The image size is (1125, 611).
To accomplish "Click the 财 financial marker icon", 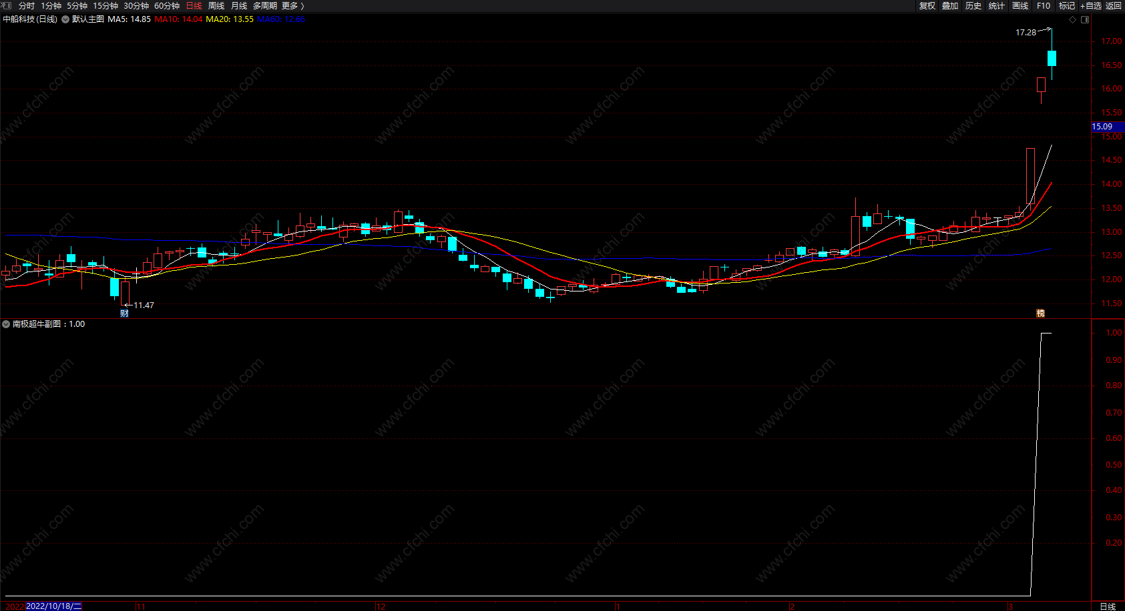I will click(x=124, y=313).
